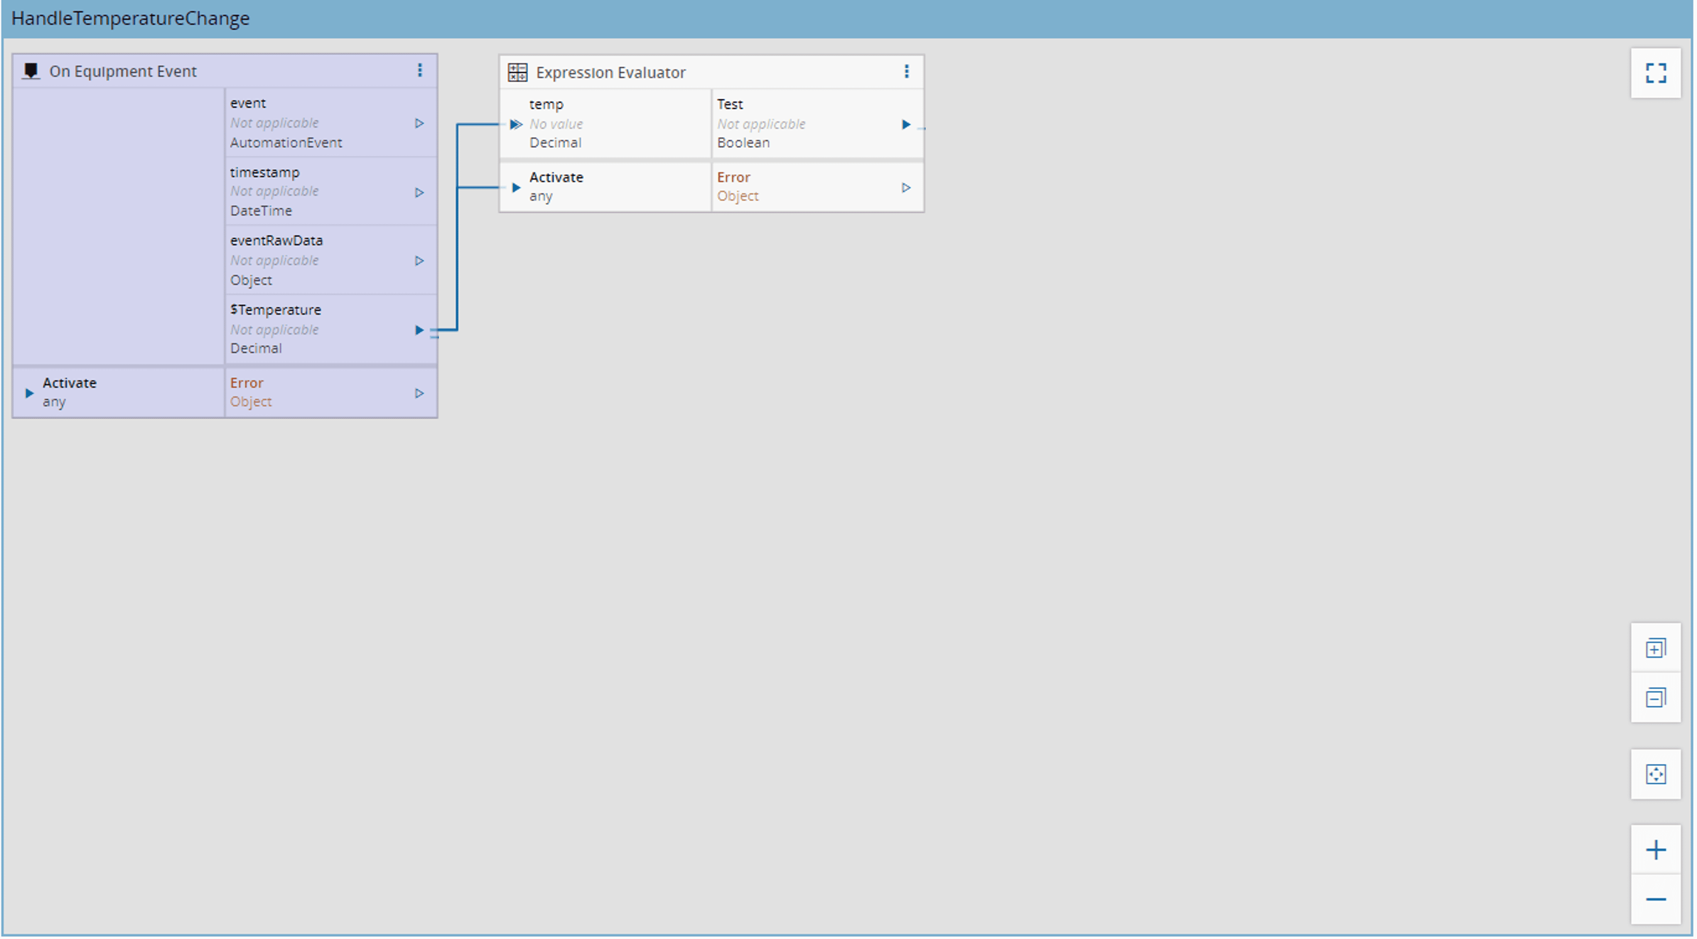Viewport: 1697px width, 939px height.
Task: Open the On Equipment Event options menu
Action: [x=420, y=71]
